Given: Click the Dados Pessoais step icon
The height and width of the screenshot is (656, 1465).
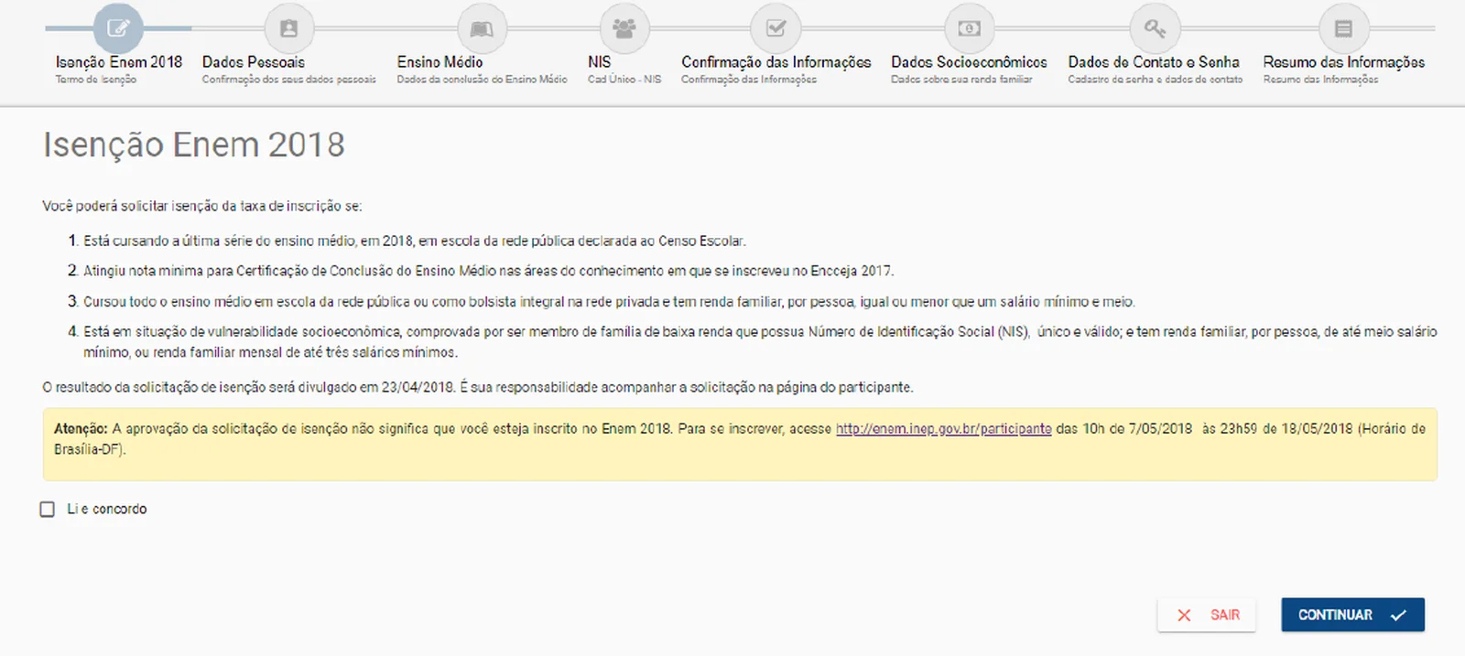Looking at the screenshot, I should click(288, 28).
